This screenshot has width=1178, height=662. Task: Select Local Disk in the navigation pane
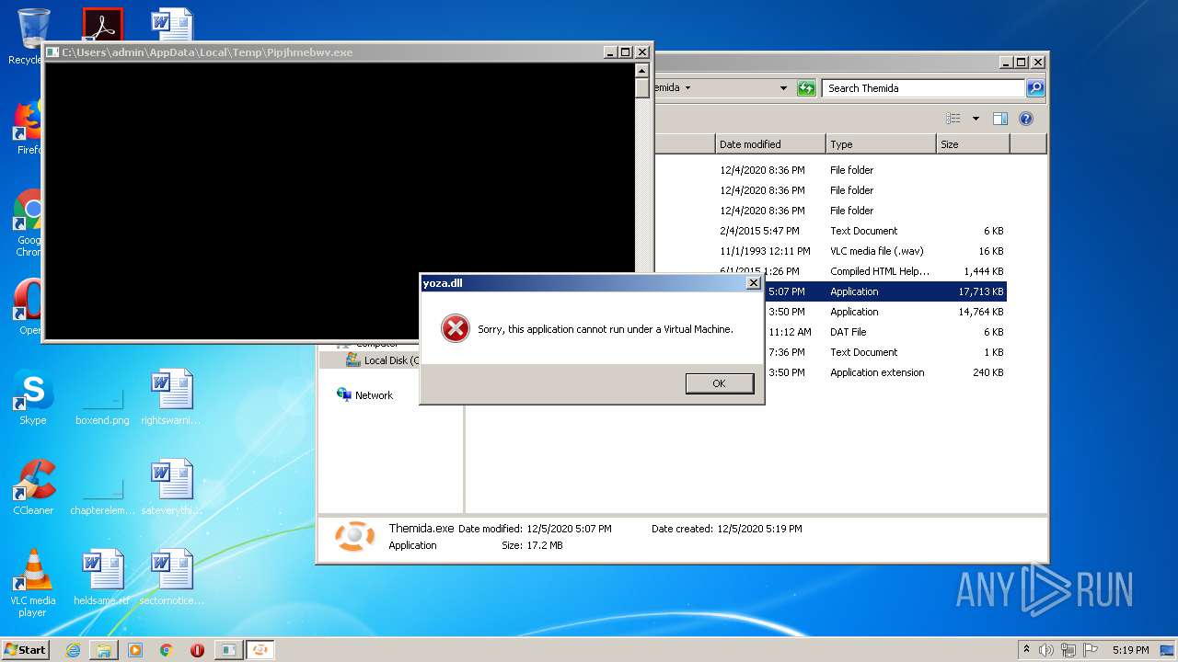tap(384, 360)
